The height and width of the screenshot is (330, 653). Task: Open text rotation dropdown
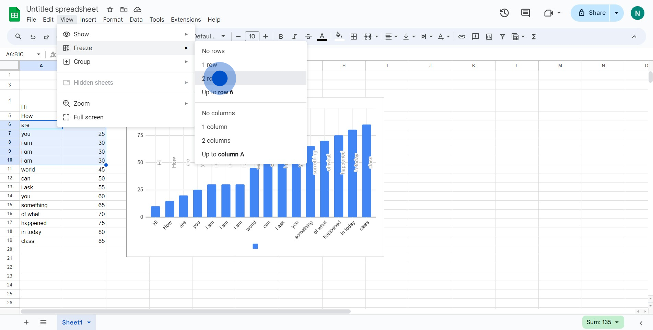tap(444, 37)
